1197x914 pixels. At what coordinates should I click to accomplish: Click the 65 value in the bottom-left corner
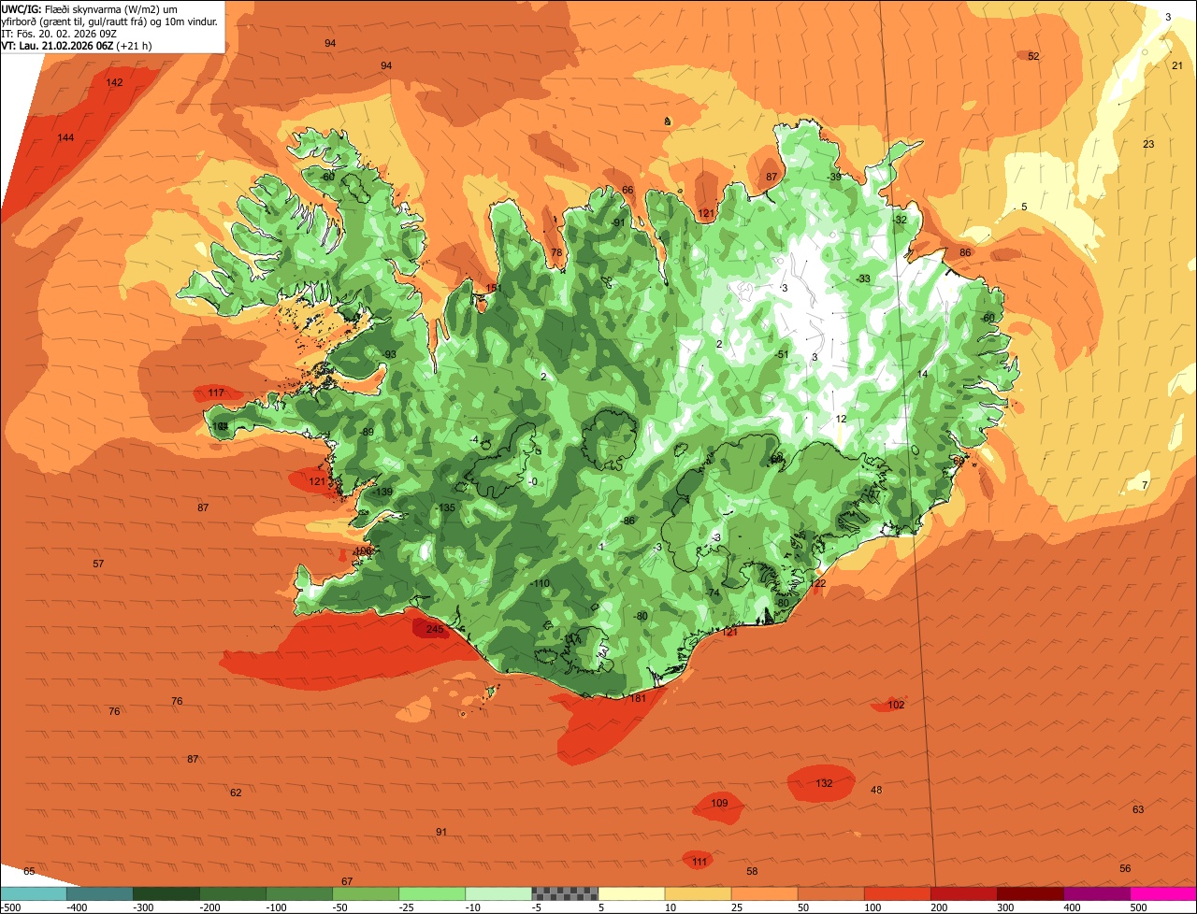[29, 871]
